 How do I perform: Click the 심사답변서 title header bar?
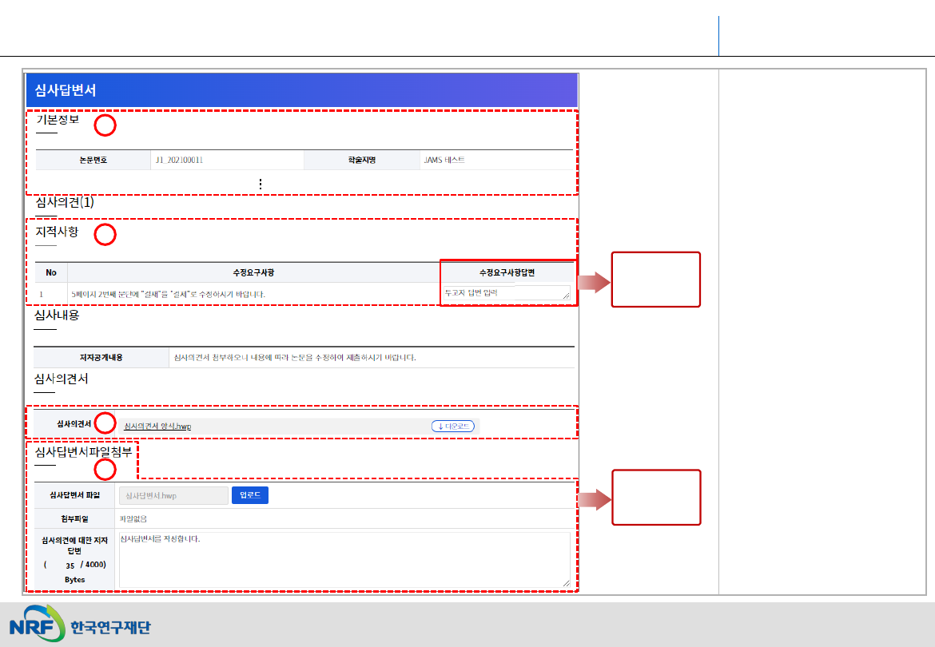302,90
